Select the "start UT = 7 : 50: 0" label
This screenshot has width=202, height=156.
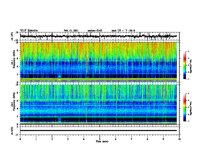(123, 31)
